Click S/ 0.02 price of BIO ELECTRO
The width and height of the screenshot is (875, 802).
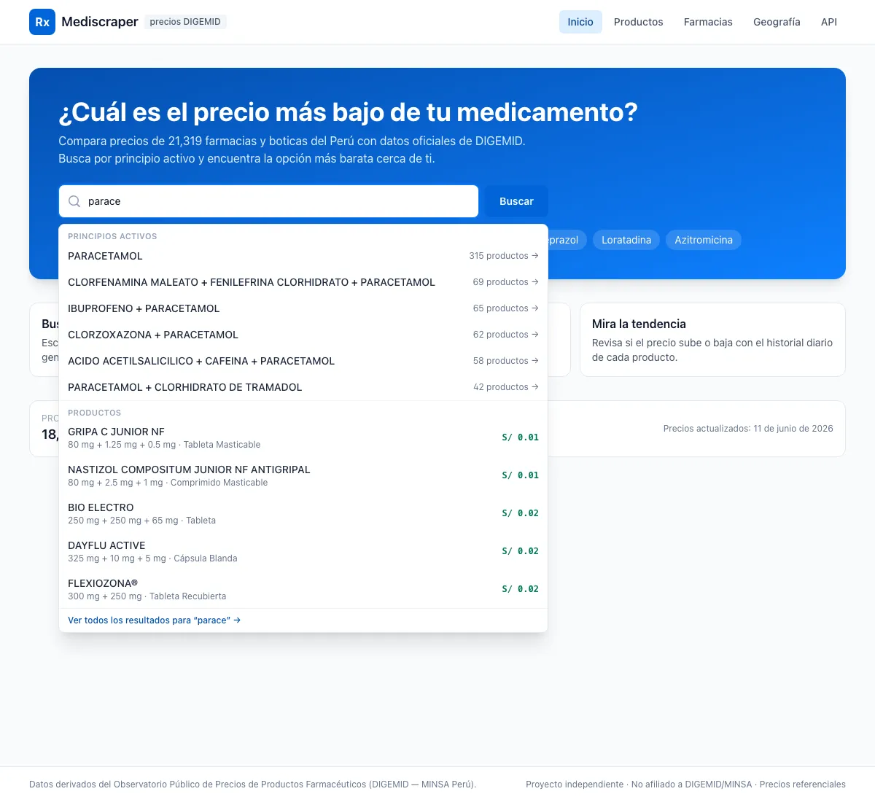pos(521,513)
